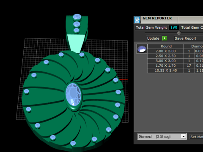Screen dimensions: 203x152
Task: Click the Total Gem Weight value 1.65
Action: [174, 27]
